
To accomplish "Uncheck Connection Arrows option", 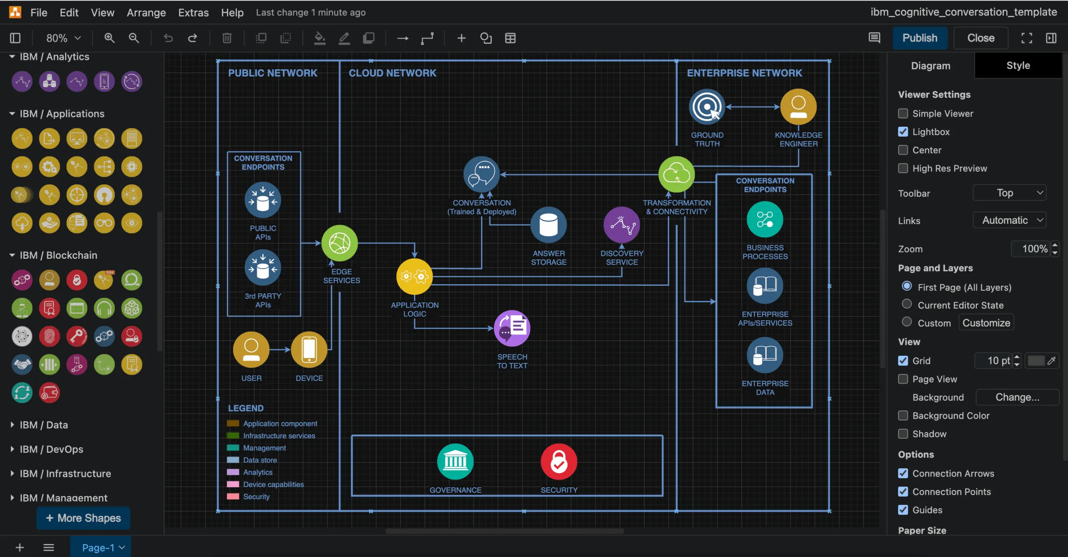I will pyautogui.click(x=903, y=473).
